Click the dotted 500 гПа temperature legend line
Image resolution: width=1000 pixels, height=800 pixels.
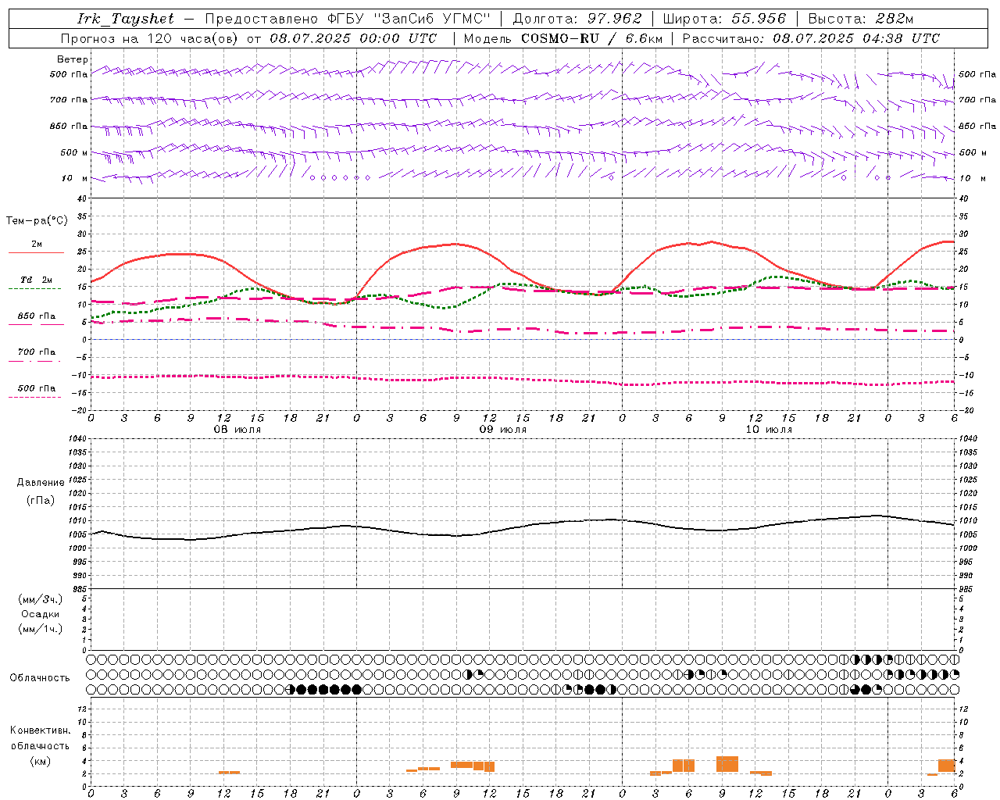coord(34,397)
